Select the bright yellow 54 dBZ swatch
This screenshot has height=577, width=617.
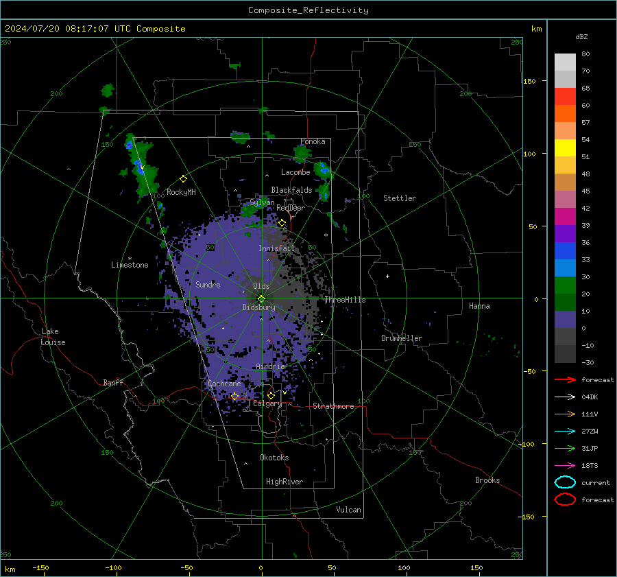[x=565, y=148]
